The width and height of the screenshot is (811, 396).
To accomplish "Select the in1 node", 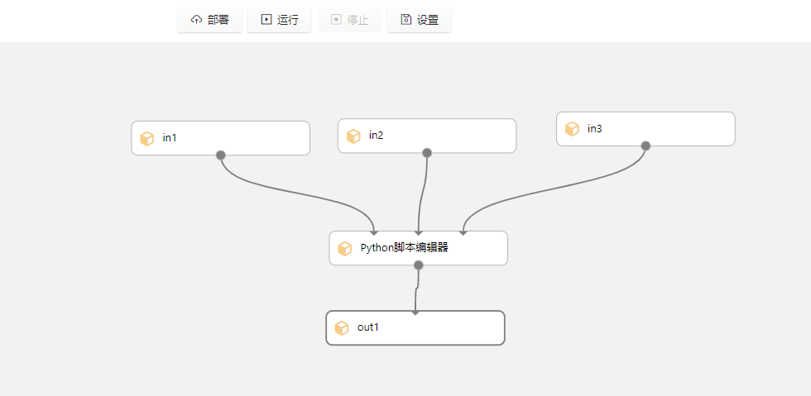I will (x=220, y=138).
